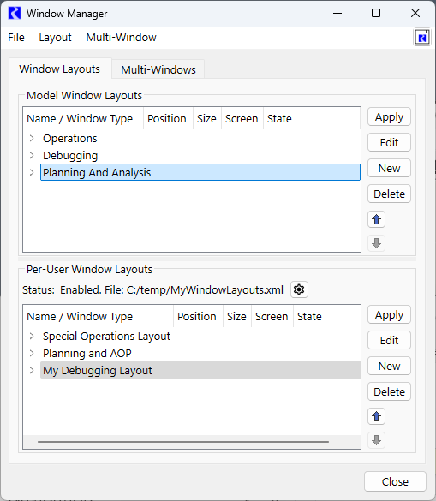Expand My Debugging Layout row
The image size is (436, 501).
32,370
